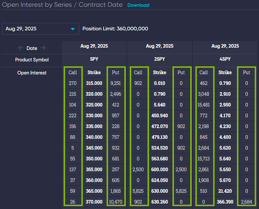Click the Open Interest row label
The height and width of the screenshot is (209, 259).
tap(32, 73)
